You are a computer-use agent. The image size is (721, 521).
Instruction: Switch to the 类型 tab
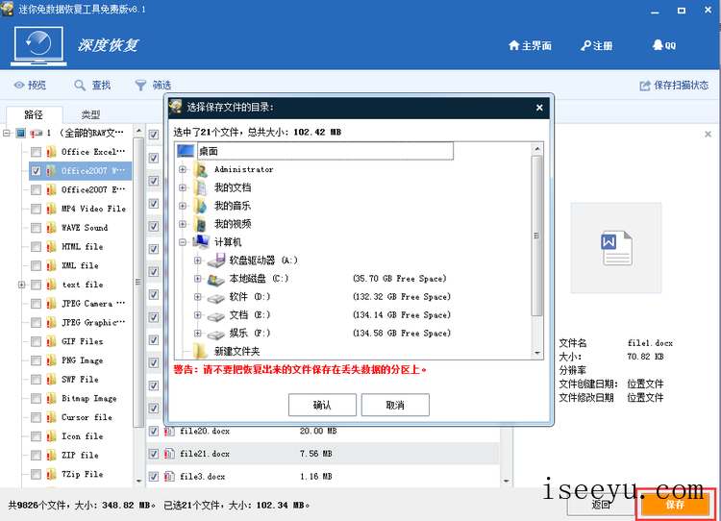click(x=90, y=114)
